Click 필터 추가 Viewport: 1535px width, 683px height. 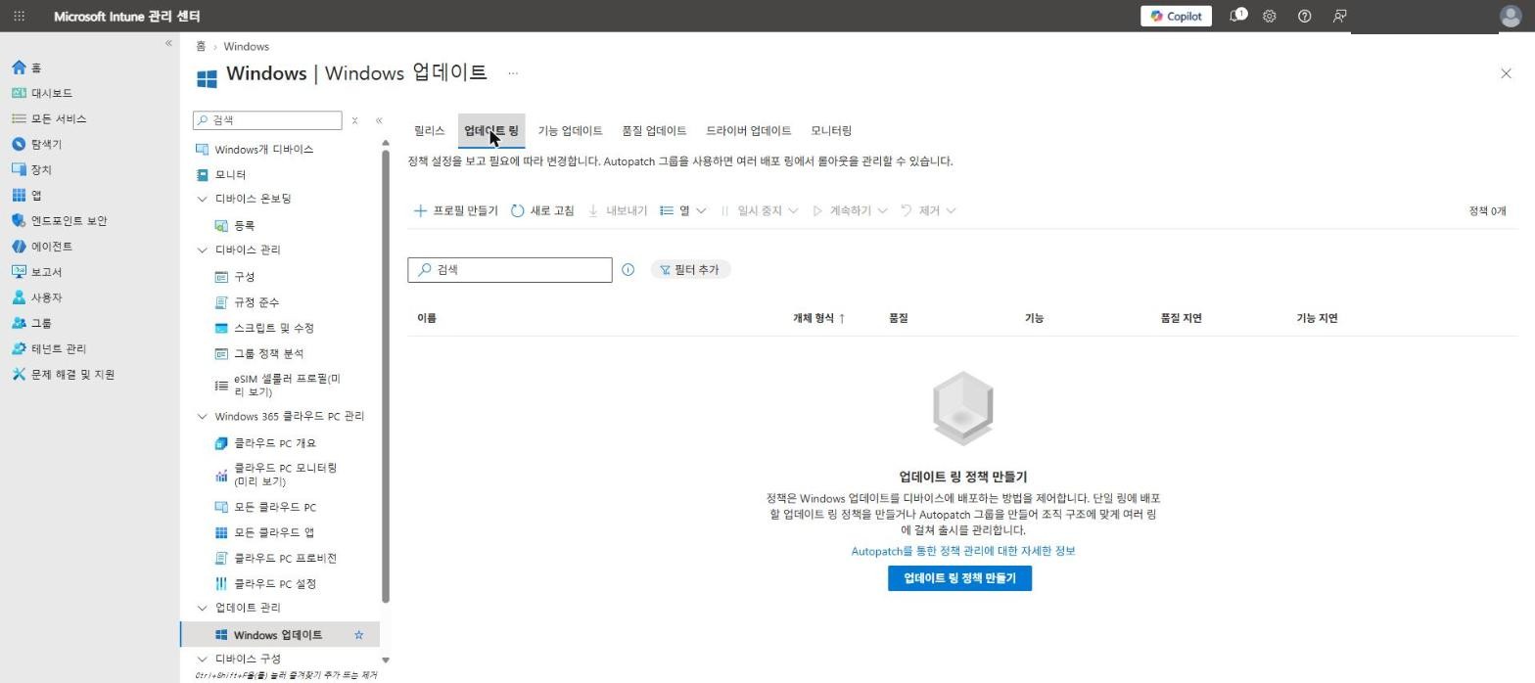[690, 270]
